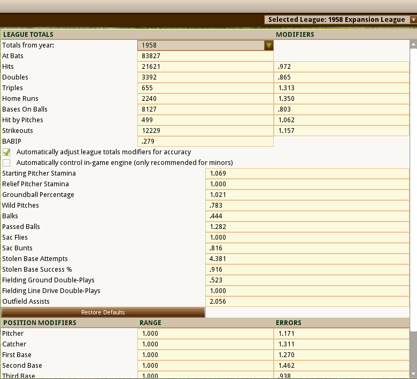Viewport: 417px width, 379px height.
Task: Edit the Starting Pitcher Stamina field
Action: (307, 173)
